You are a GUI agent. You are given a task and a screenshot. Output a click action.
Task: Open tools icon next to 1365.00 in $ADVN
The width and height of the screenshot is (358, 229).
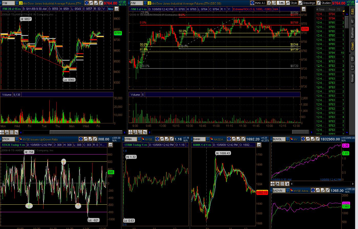tap(328, 190)
